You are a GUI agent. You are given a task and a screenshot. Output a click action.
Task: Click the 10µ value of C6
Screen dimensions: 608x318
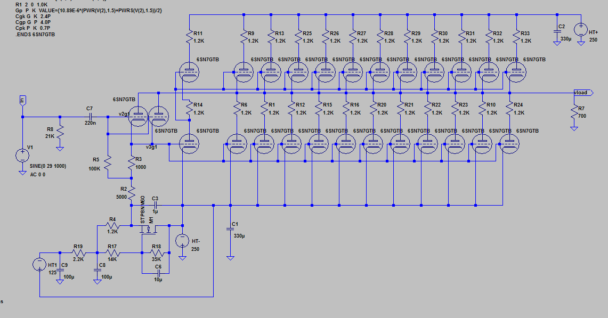158,280
